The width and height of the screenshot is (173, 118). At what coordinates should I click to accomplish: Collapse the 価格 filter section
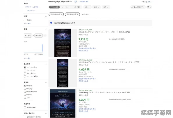[46, 29]
